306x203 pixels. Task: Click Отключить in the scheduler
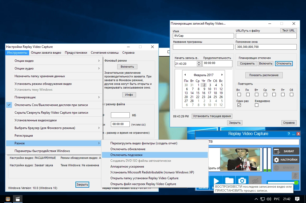(284, 63)
